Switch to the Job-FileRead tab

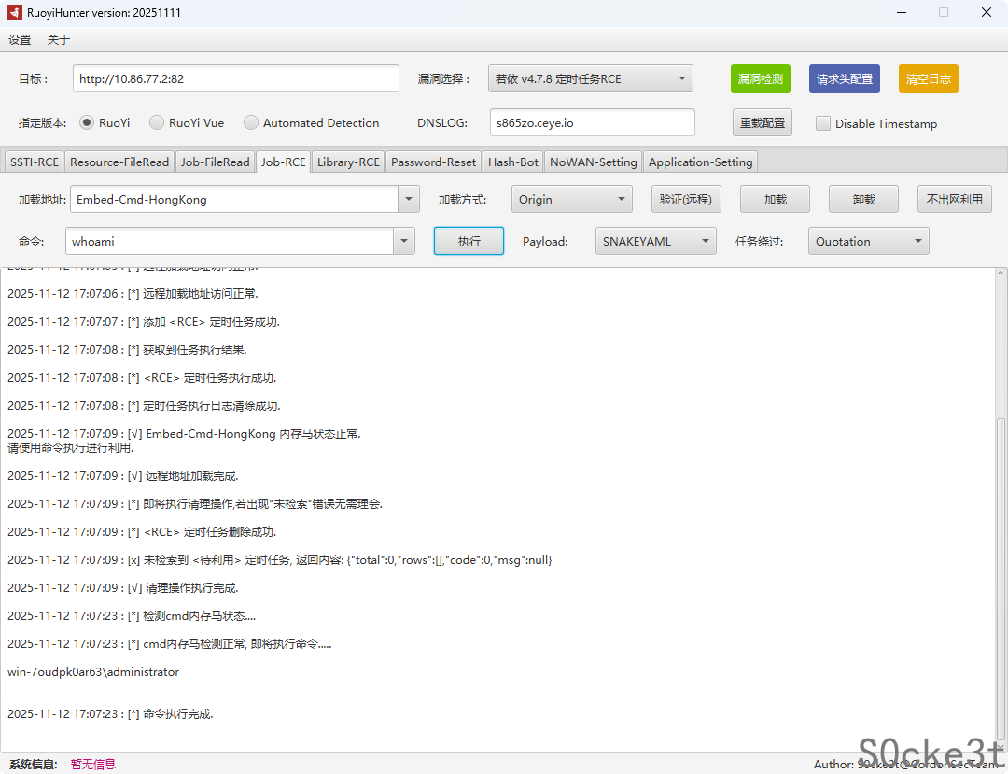[216, 162]
